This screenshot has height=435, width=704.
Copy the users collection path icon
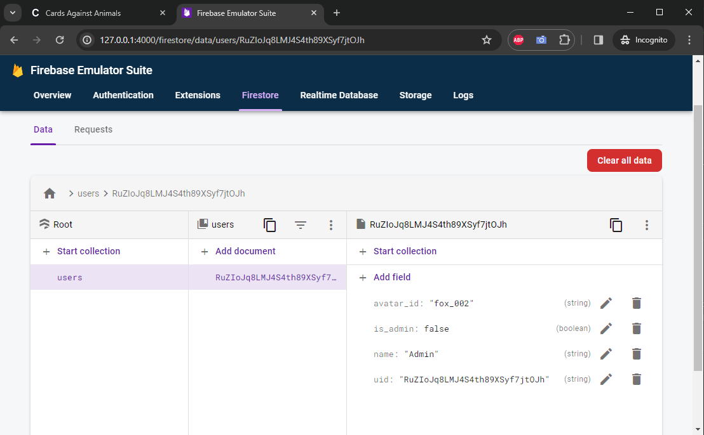tap(269, 225)
